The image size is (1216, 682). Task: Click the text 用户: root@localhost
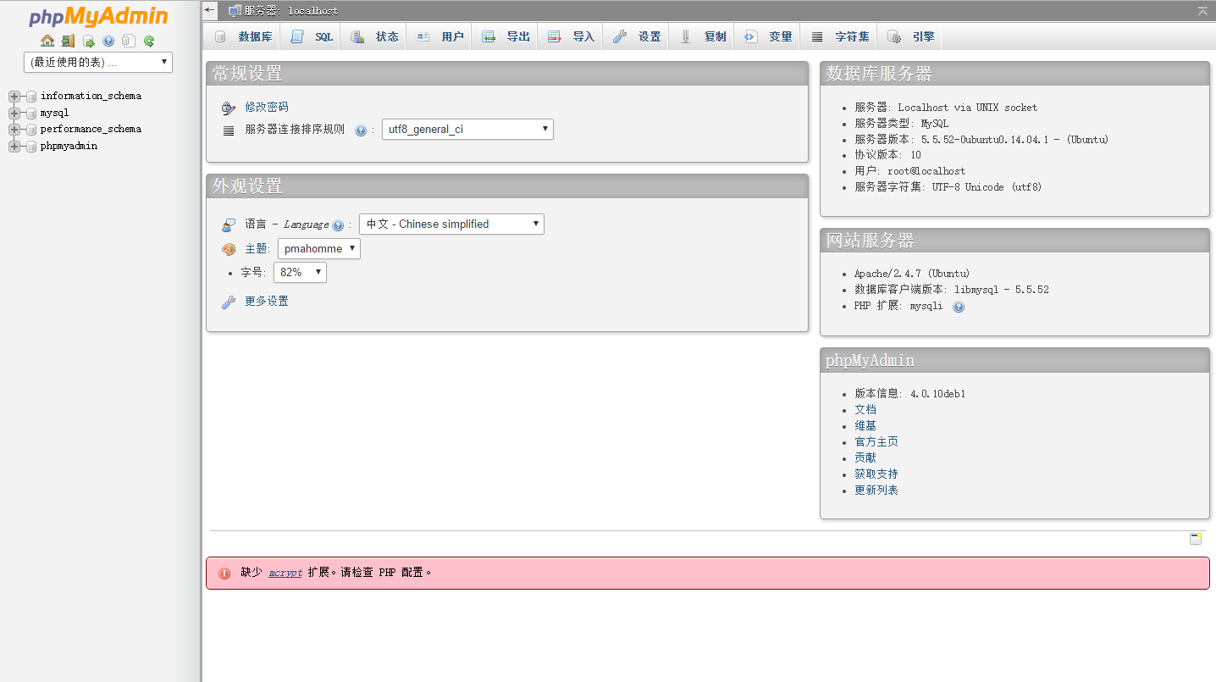[909, 171]
